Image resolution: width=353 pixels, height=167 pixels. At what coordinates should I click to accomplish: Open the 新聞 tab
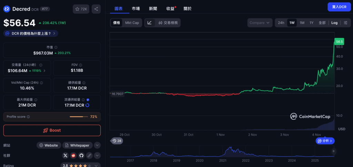pos(153,8)
